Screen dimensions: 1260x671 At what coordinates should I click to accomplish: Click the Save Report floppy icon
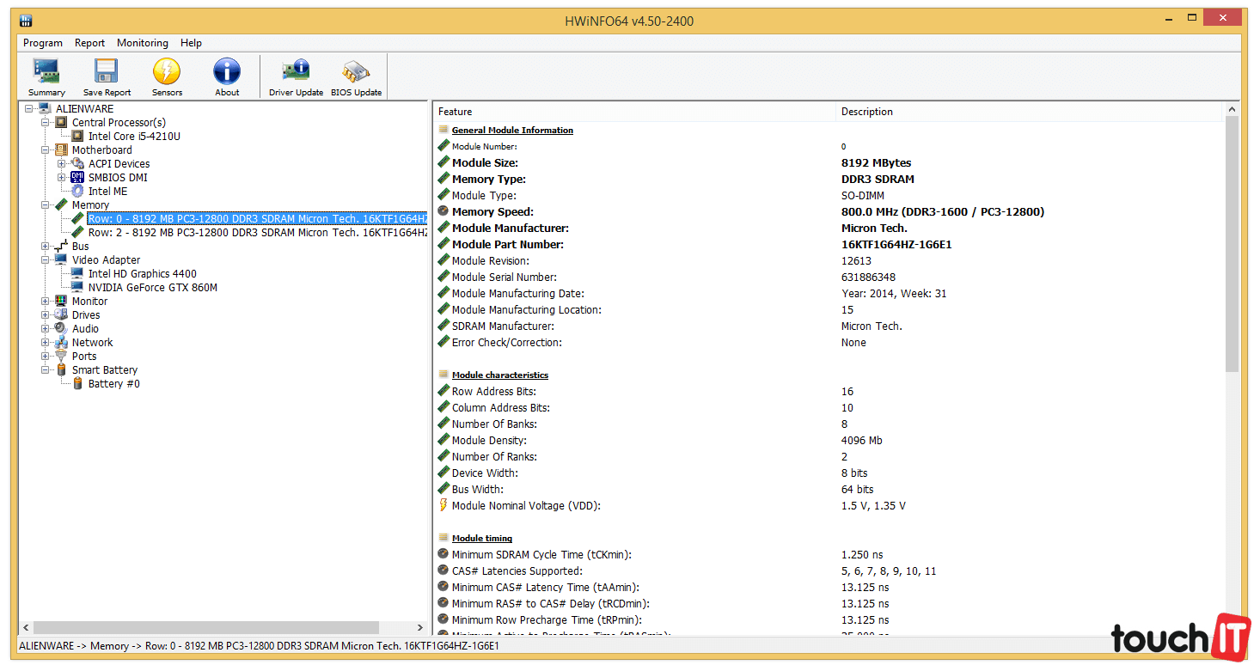[107, 76]
